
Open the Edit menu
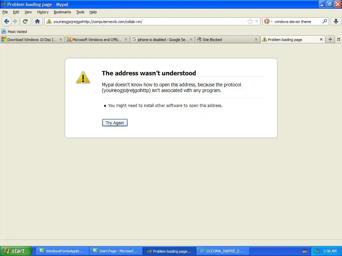click(x=16, y=12)
